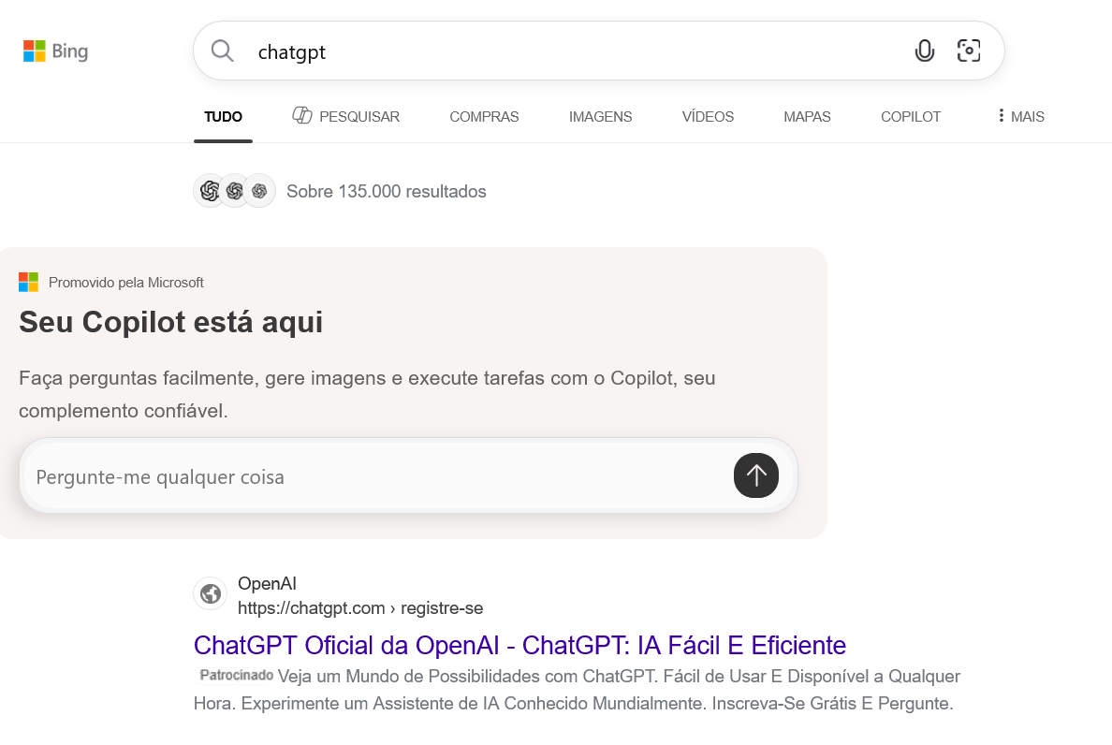Click the 'Promovido pela Microsoft' label
1112x745 pixels.
click(126, 283)
